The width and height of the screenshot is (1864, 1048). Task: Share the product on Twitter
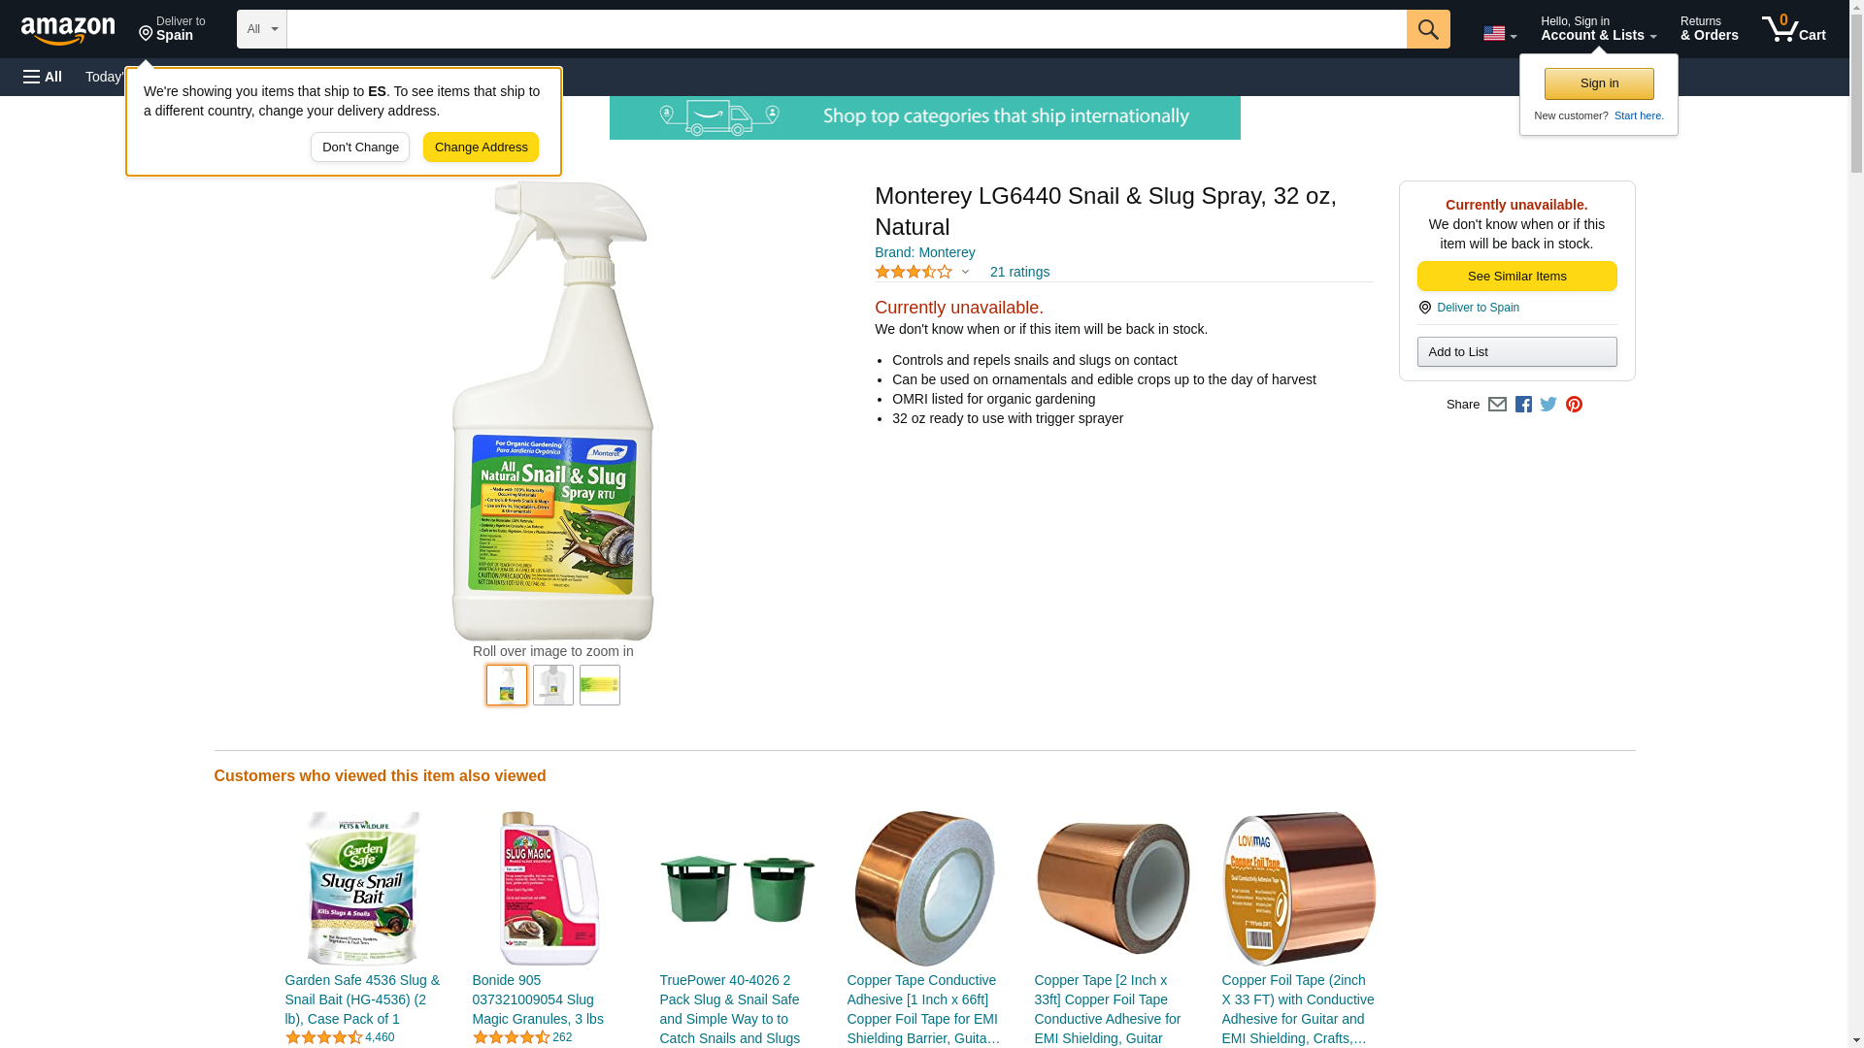pos(1548,405)
